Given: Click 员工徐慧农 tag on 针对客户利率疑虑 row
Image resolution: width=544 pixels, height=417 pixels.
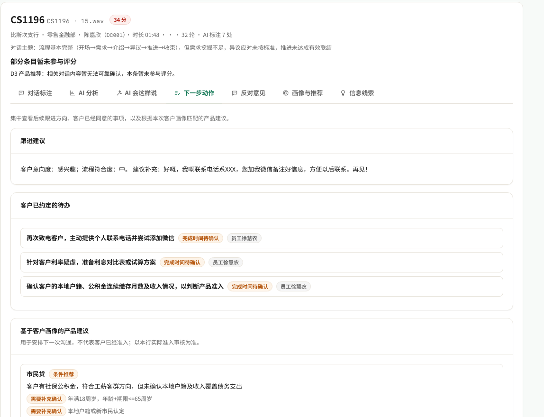Looking at the screenshot, I should 226,263.
